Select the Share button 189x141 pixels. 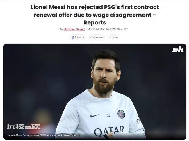pos(113,37)
